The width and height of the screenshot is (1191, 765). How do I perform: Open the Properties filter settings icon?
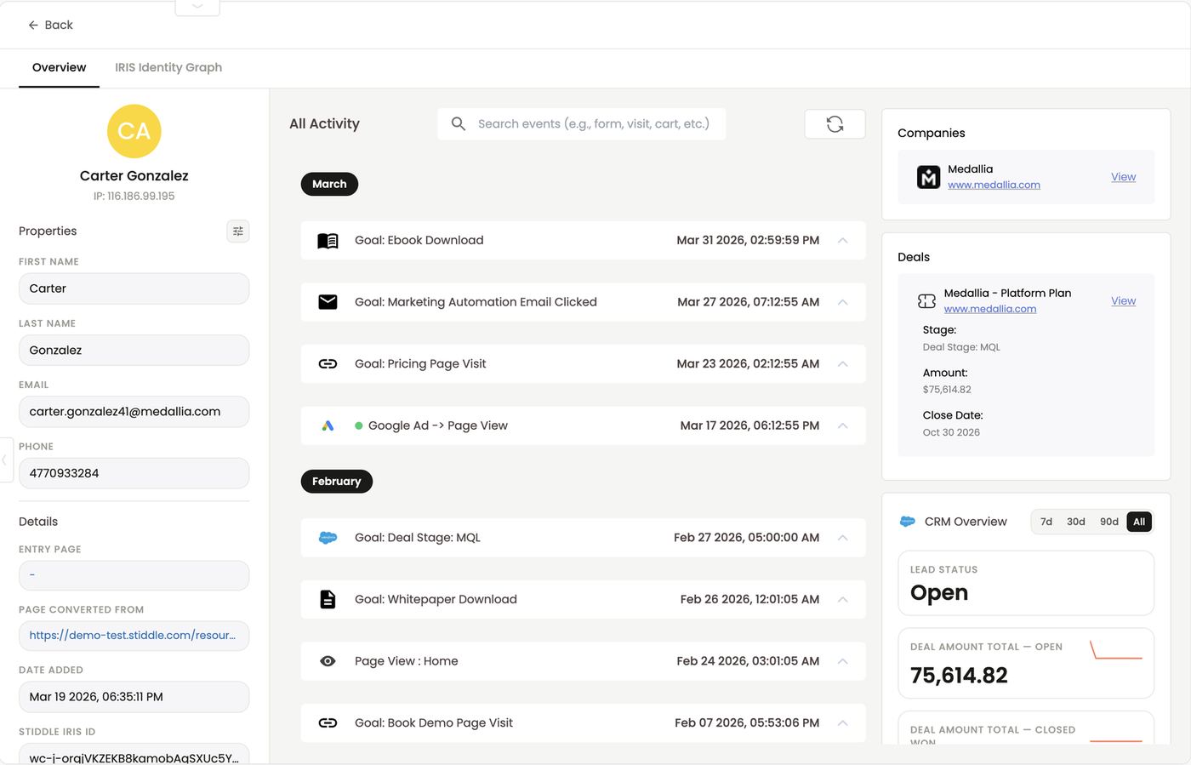click(x=238, y=231)
